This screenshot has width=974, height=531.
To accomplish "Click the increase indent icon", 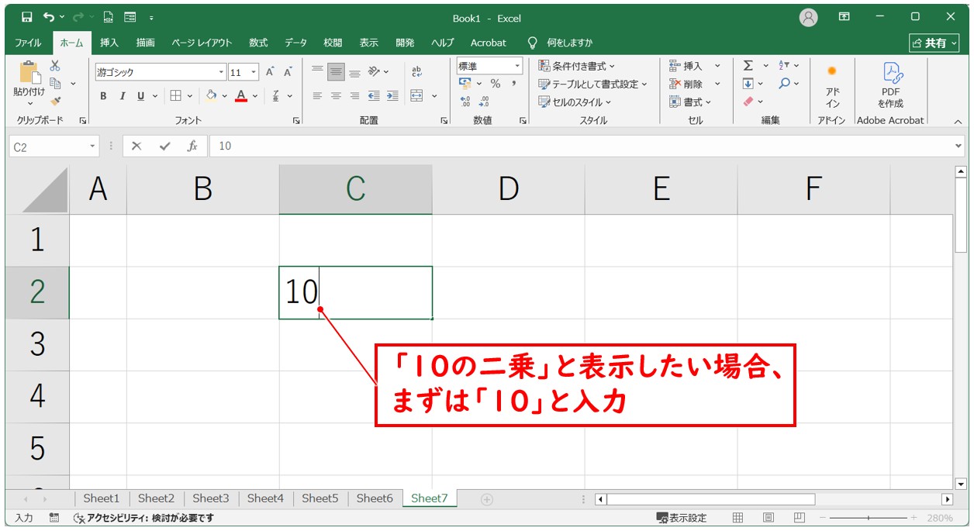I will pyautogui.click(x=392, y=96).
